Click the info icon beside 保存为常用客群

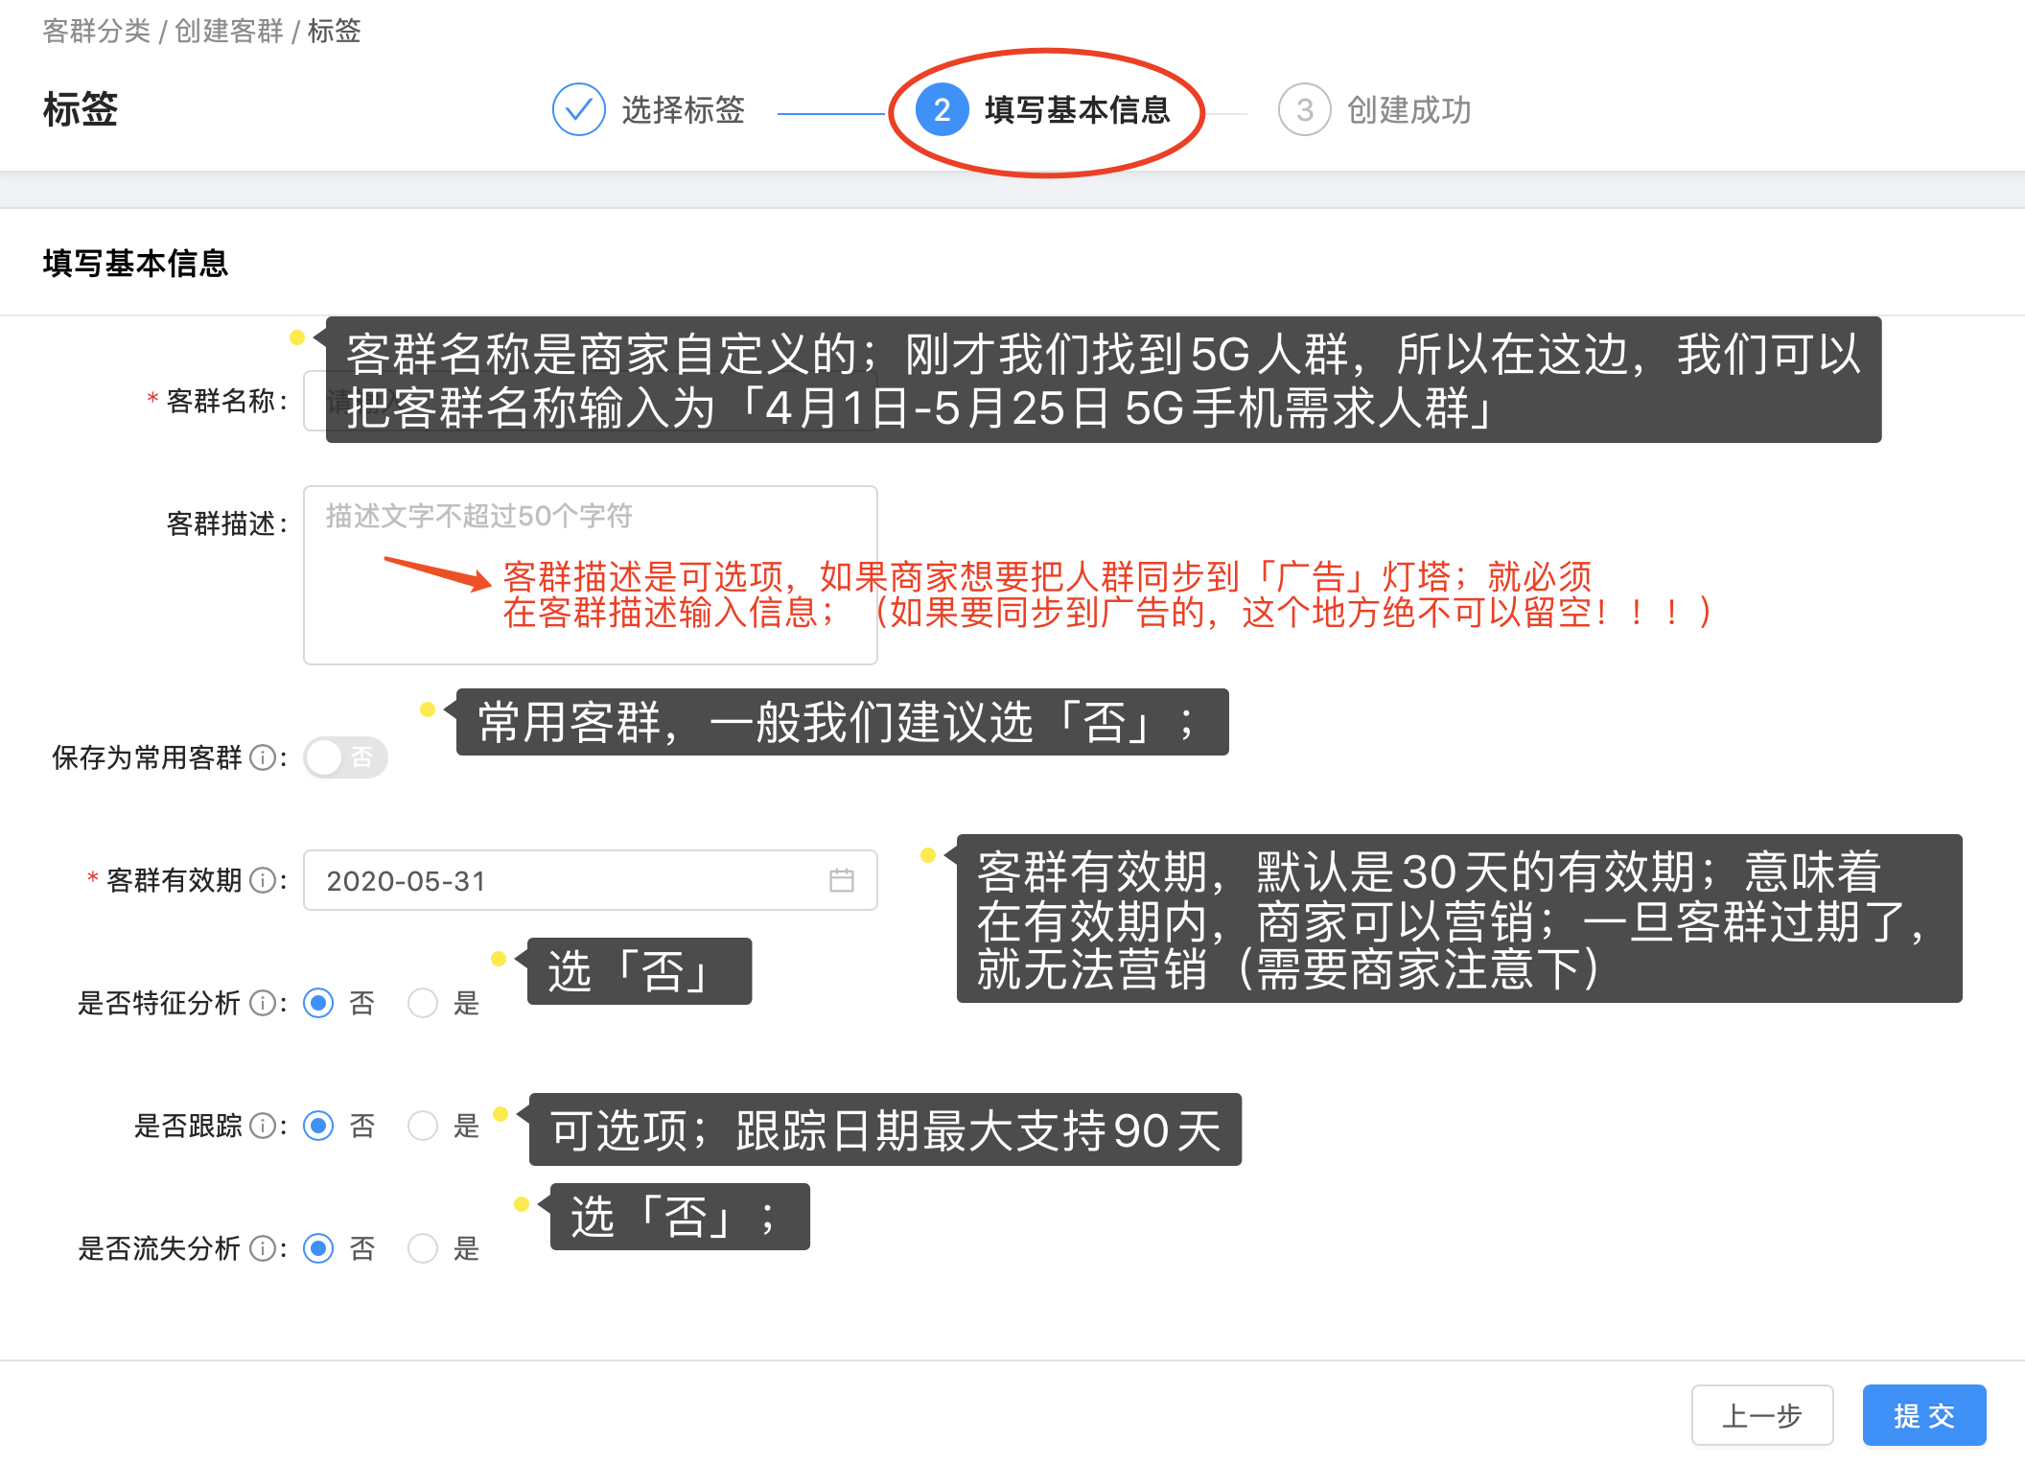(262, 757)
